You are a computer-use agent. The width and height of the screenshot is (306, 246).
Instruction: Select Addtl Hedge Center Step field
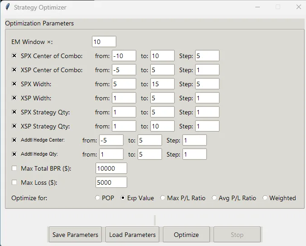195,140
